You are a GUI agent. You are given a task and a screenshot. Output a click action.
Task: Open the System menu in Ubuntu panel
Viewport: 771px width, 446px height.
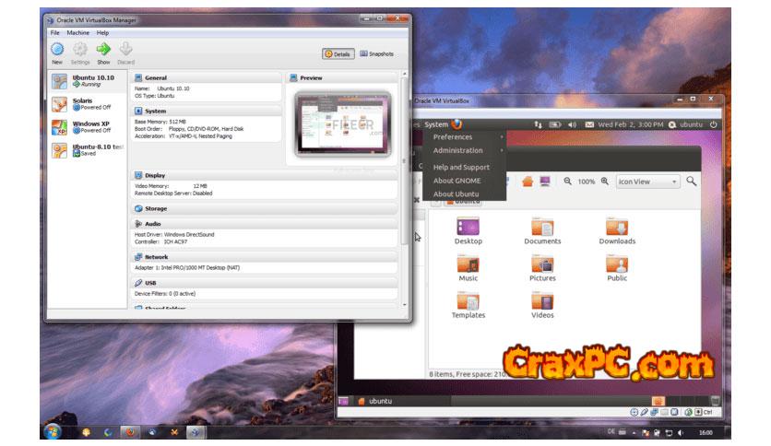coord(436,124)
